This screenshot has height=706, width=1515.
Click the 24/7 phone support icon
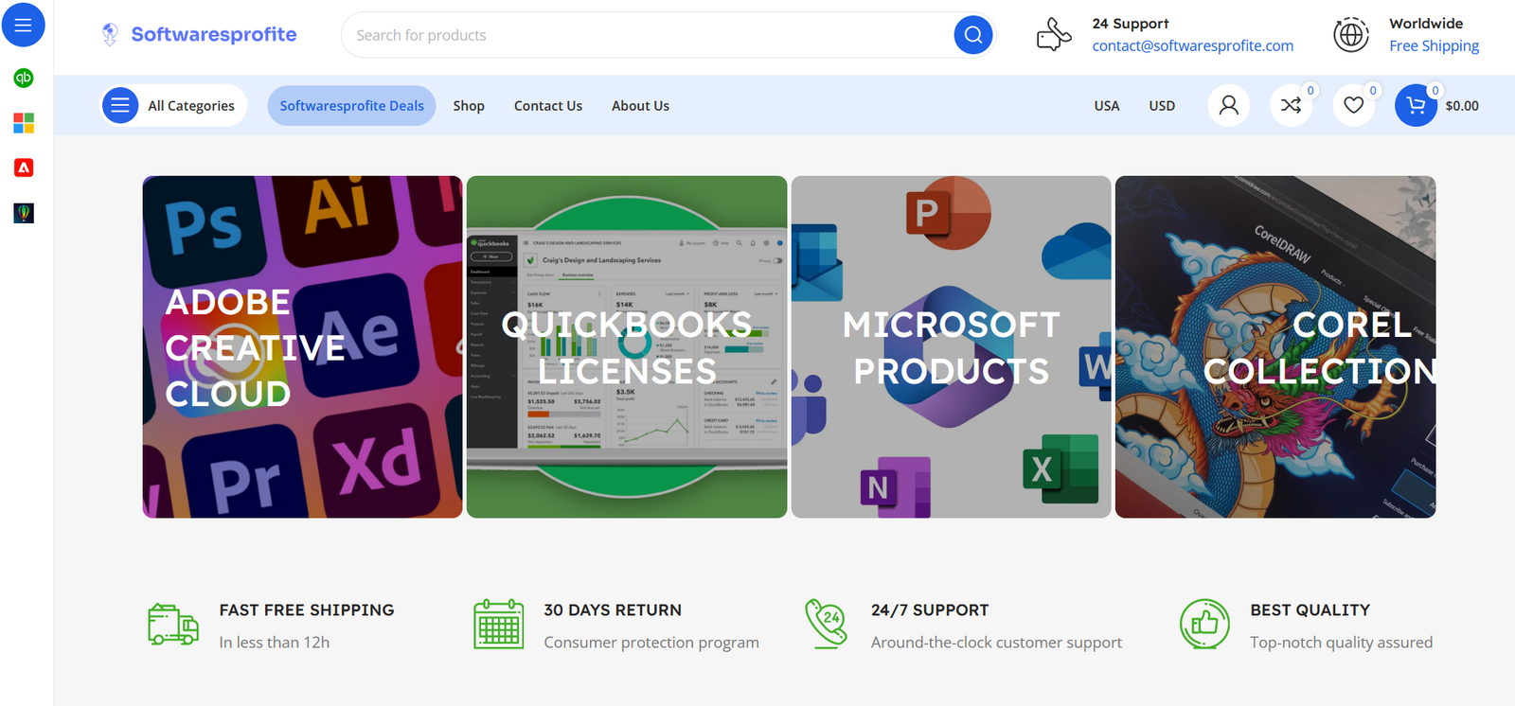826,624
